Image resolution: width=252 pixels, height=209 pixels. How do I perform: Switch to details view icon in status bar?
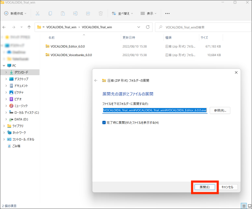pos(243,206)
